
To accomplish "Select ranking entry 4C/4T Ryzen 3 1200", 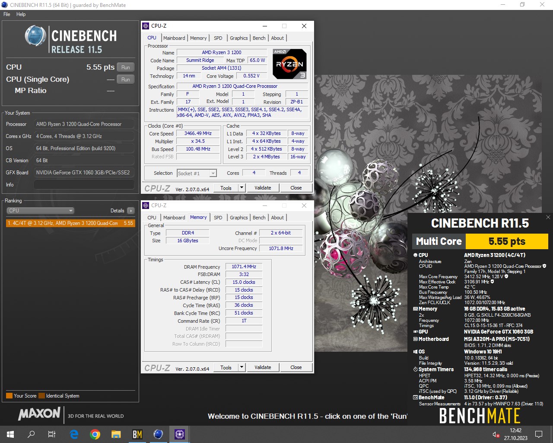I will (70, 223).
